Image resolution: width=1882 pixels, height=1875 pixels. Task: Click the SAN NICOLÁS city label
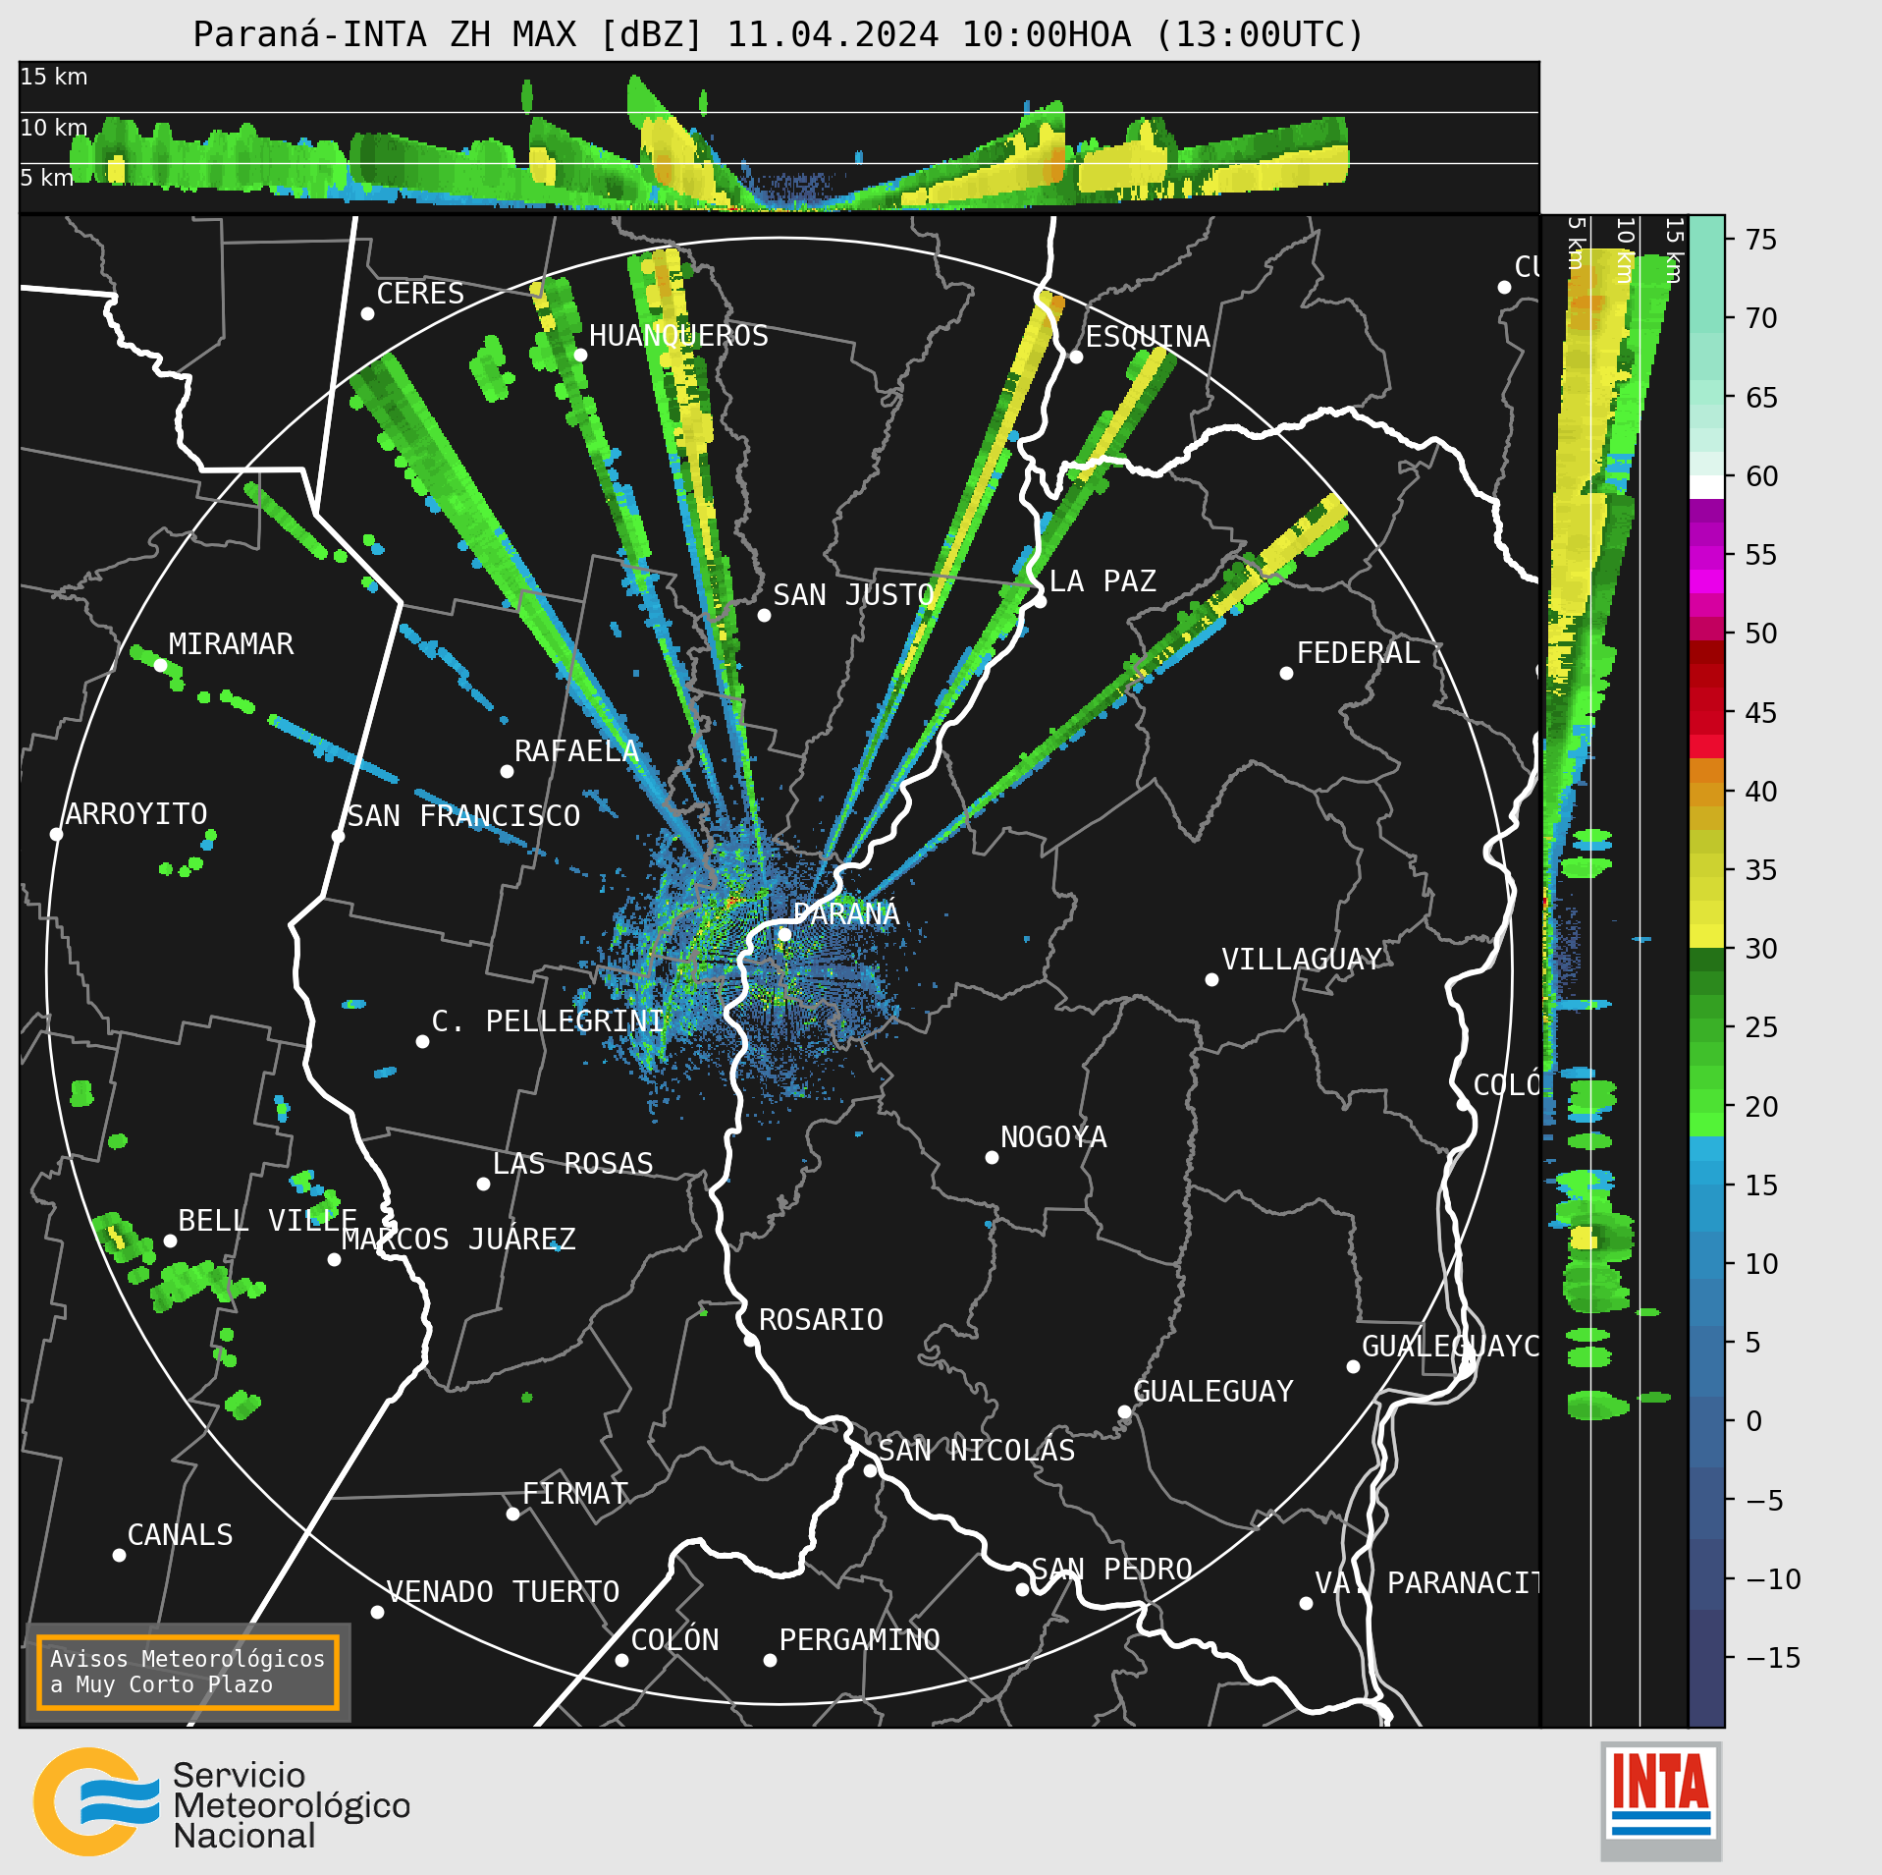(x=976, y=1451)
